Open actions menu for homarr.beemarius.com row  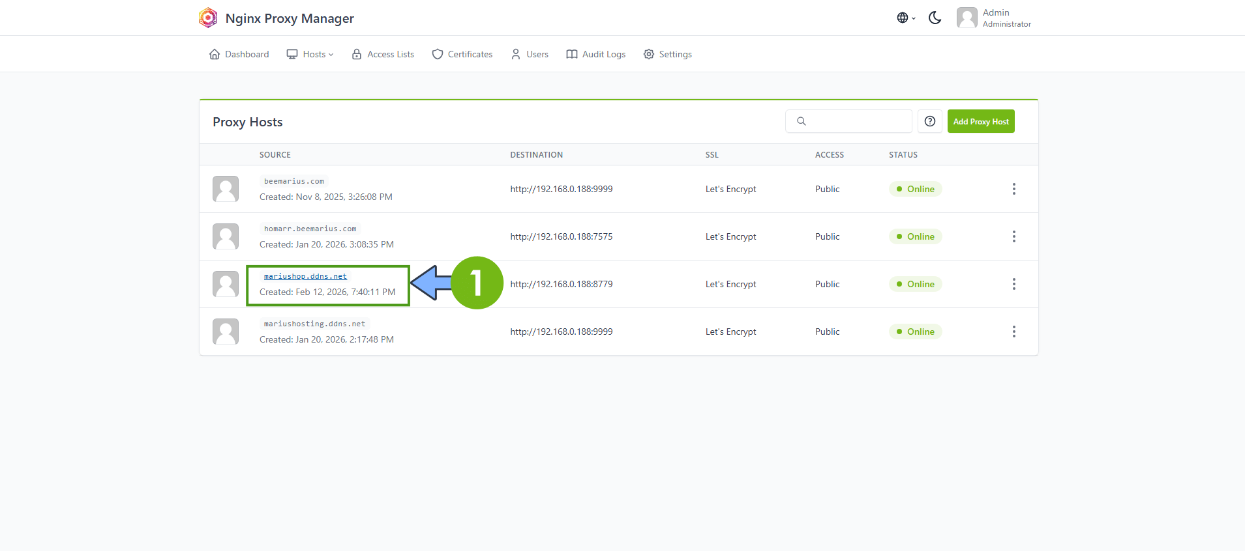click(1013, 236)
